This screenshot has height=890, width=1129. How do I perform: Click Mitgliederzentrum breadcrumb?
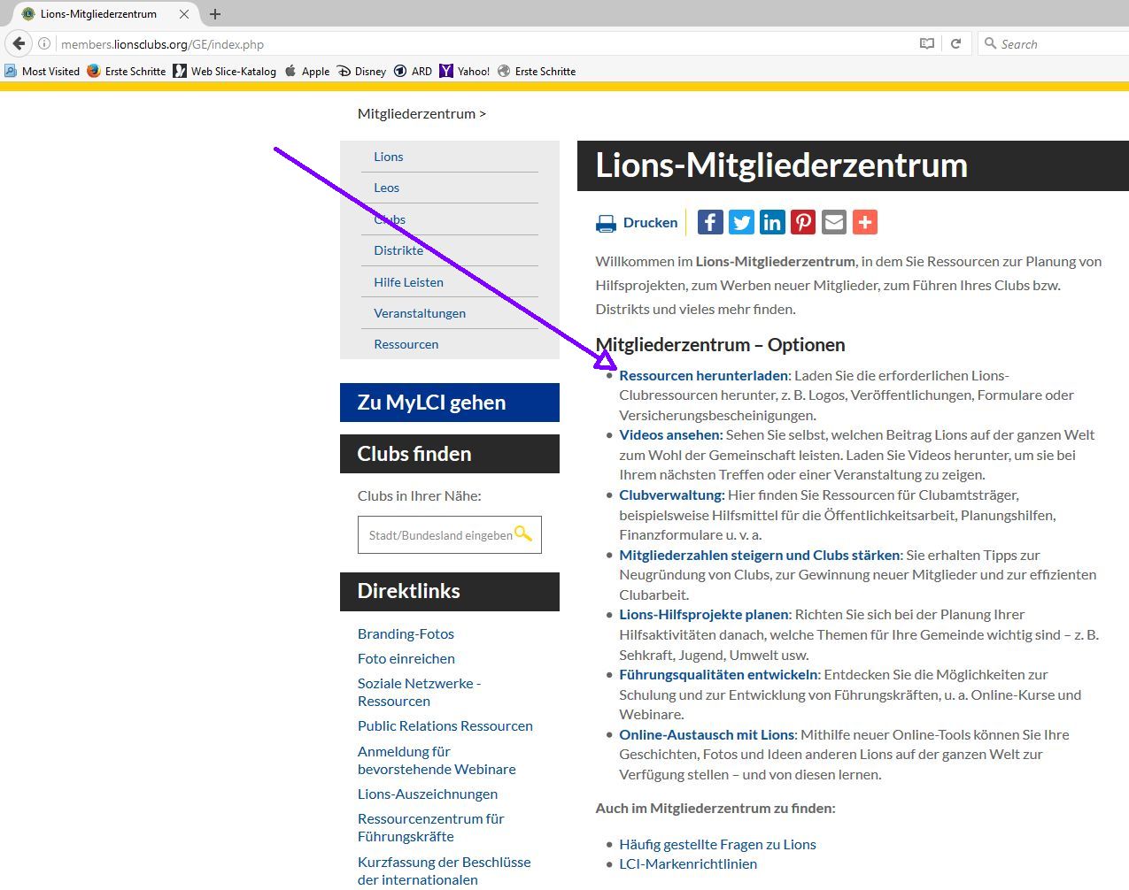coord(416,113)
